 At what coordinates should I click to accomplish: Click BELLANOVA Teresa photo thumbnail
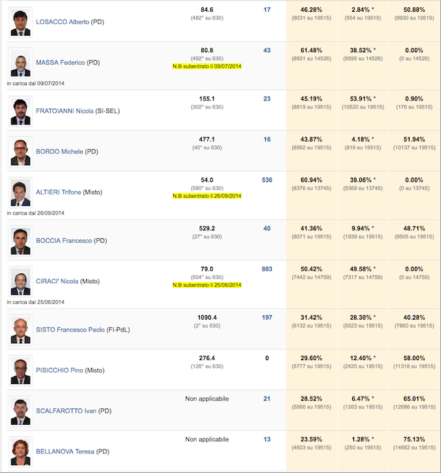pos(20,452)
